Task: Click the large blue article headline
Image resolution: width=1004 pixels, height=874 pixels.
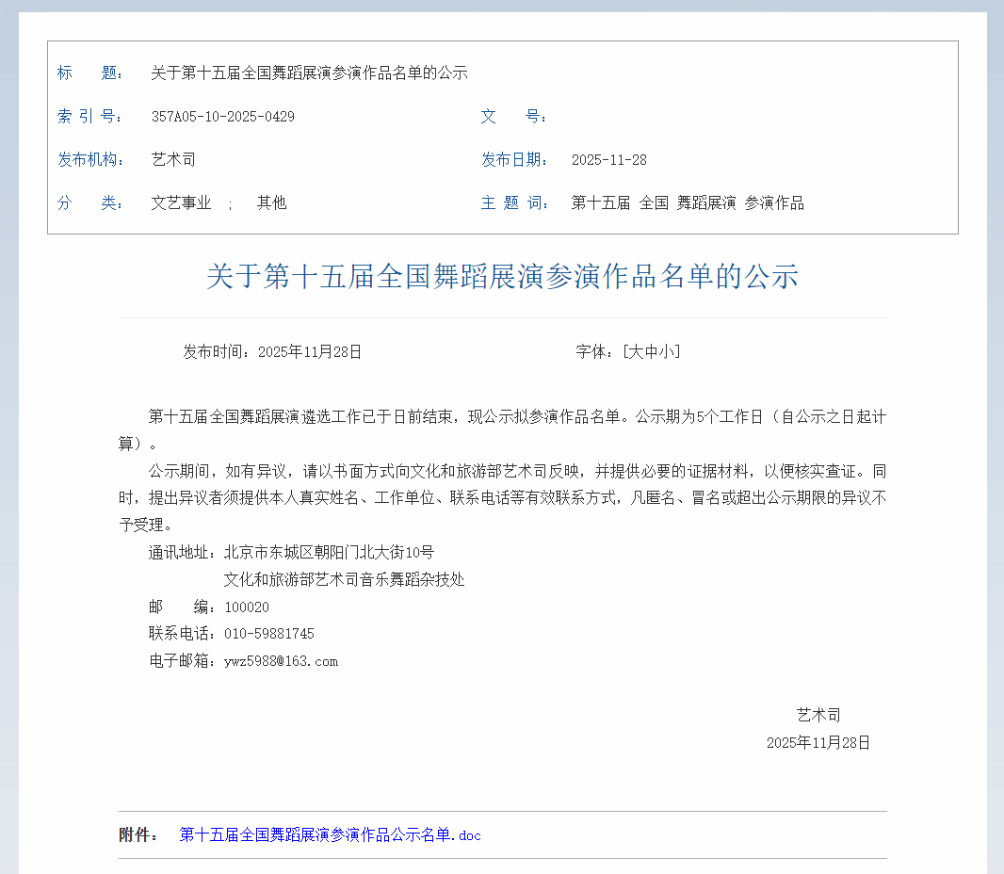Action: (x=502, y=277)
